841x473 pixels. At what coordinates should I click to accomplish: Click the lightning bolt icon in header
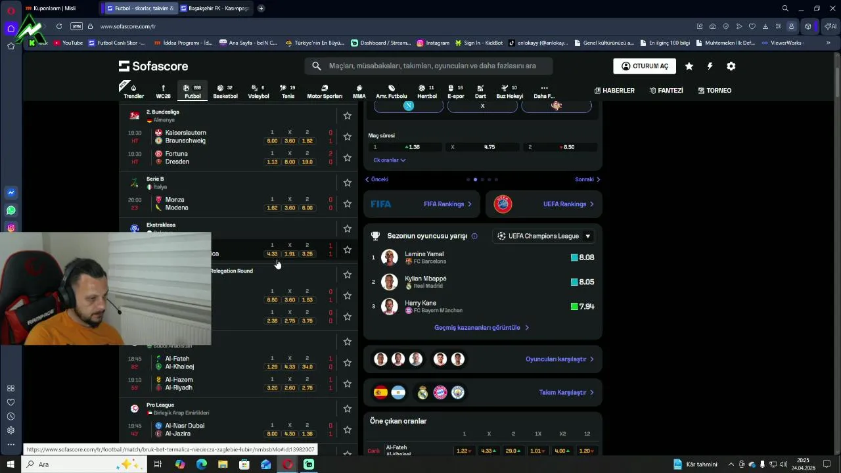tap(710, 66)
